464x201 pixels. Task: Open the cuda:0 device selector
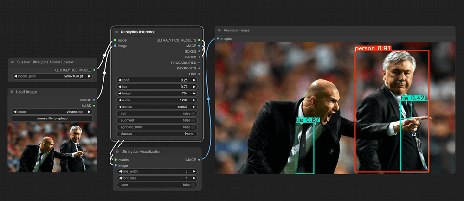[157, 107]
